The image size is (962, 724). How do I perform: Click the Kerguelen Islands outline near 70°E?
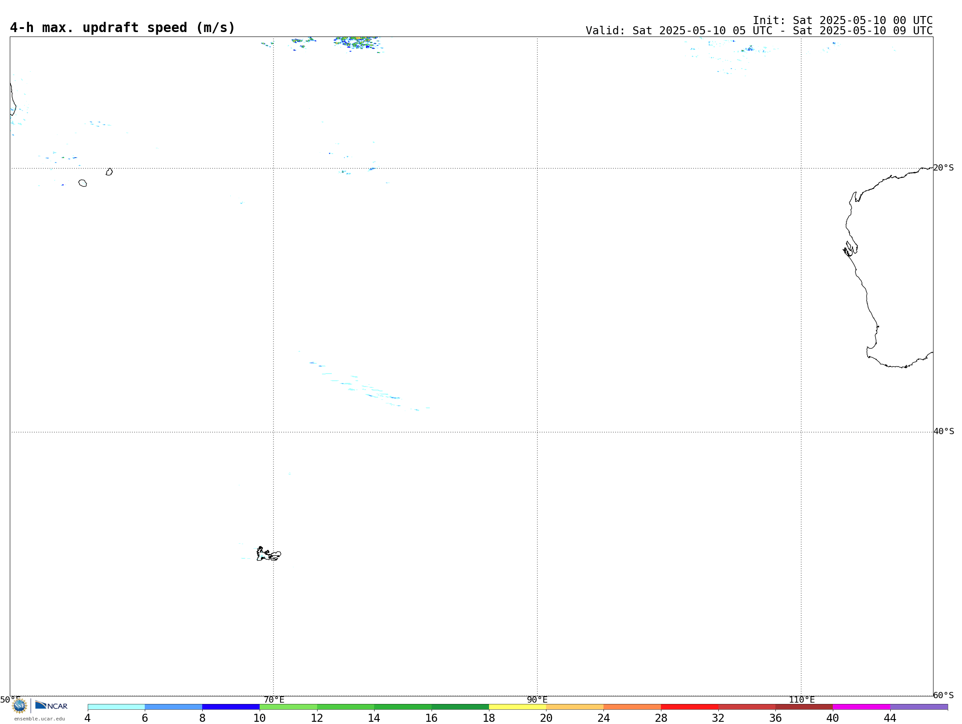269,554
